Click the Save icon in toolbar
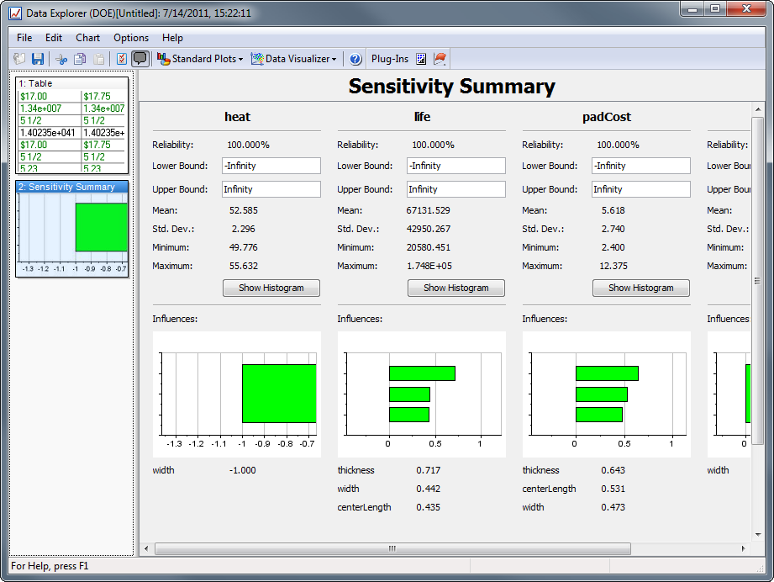 [x=38, y=59]
